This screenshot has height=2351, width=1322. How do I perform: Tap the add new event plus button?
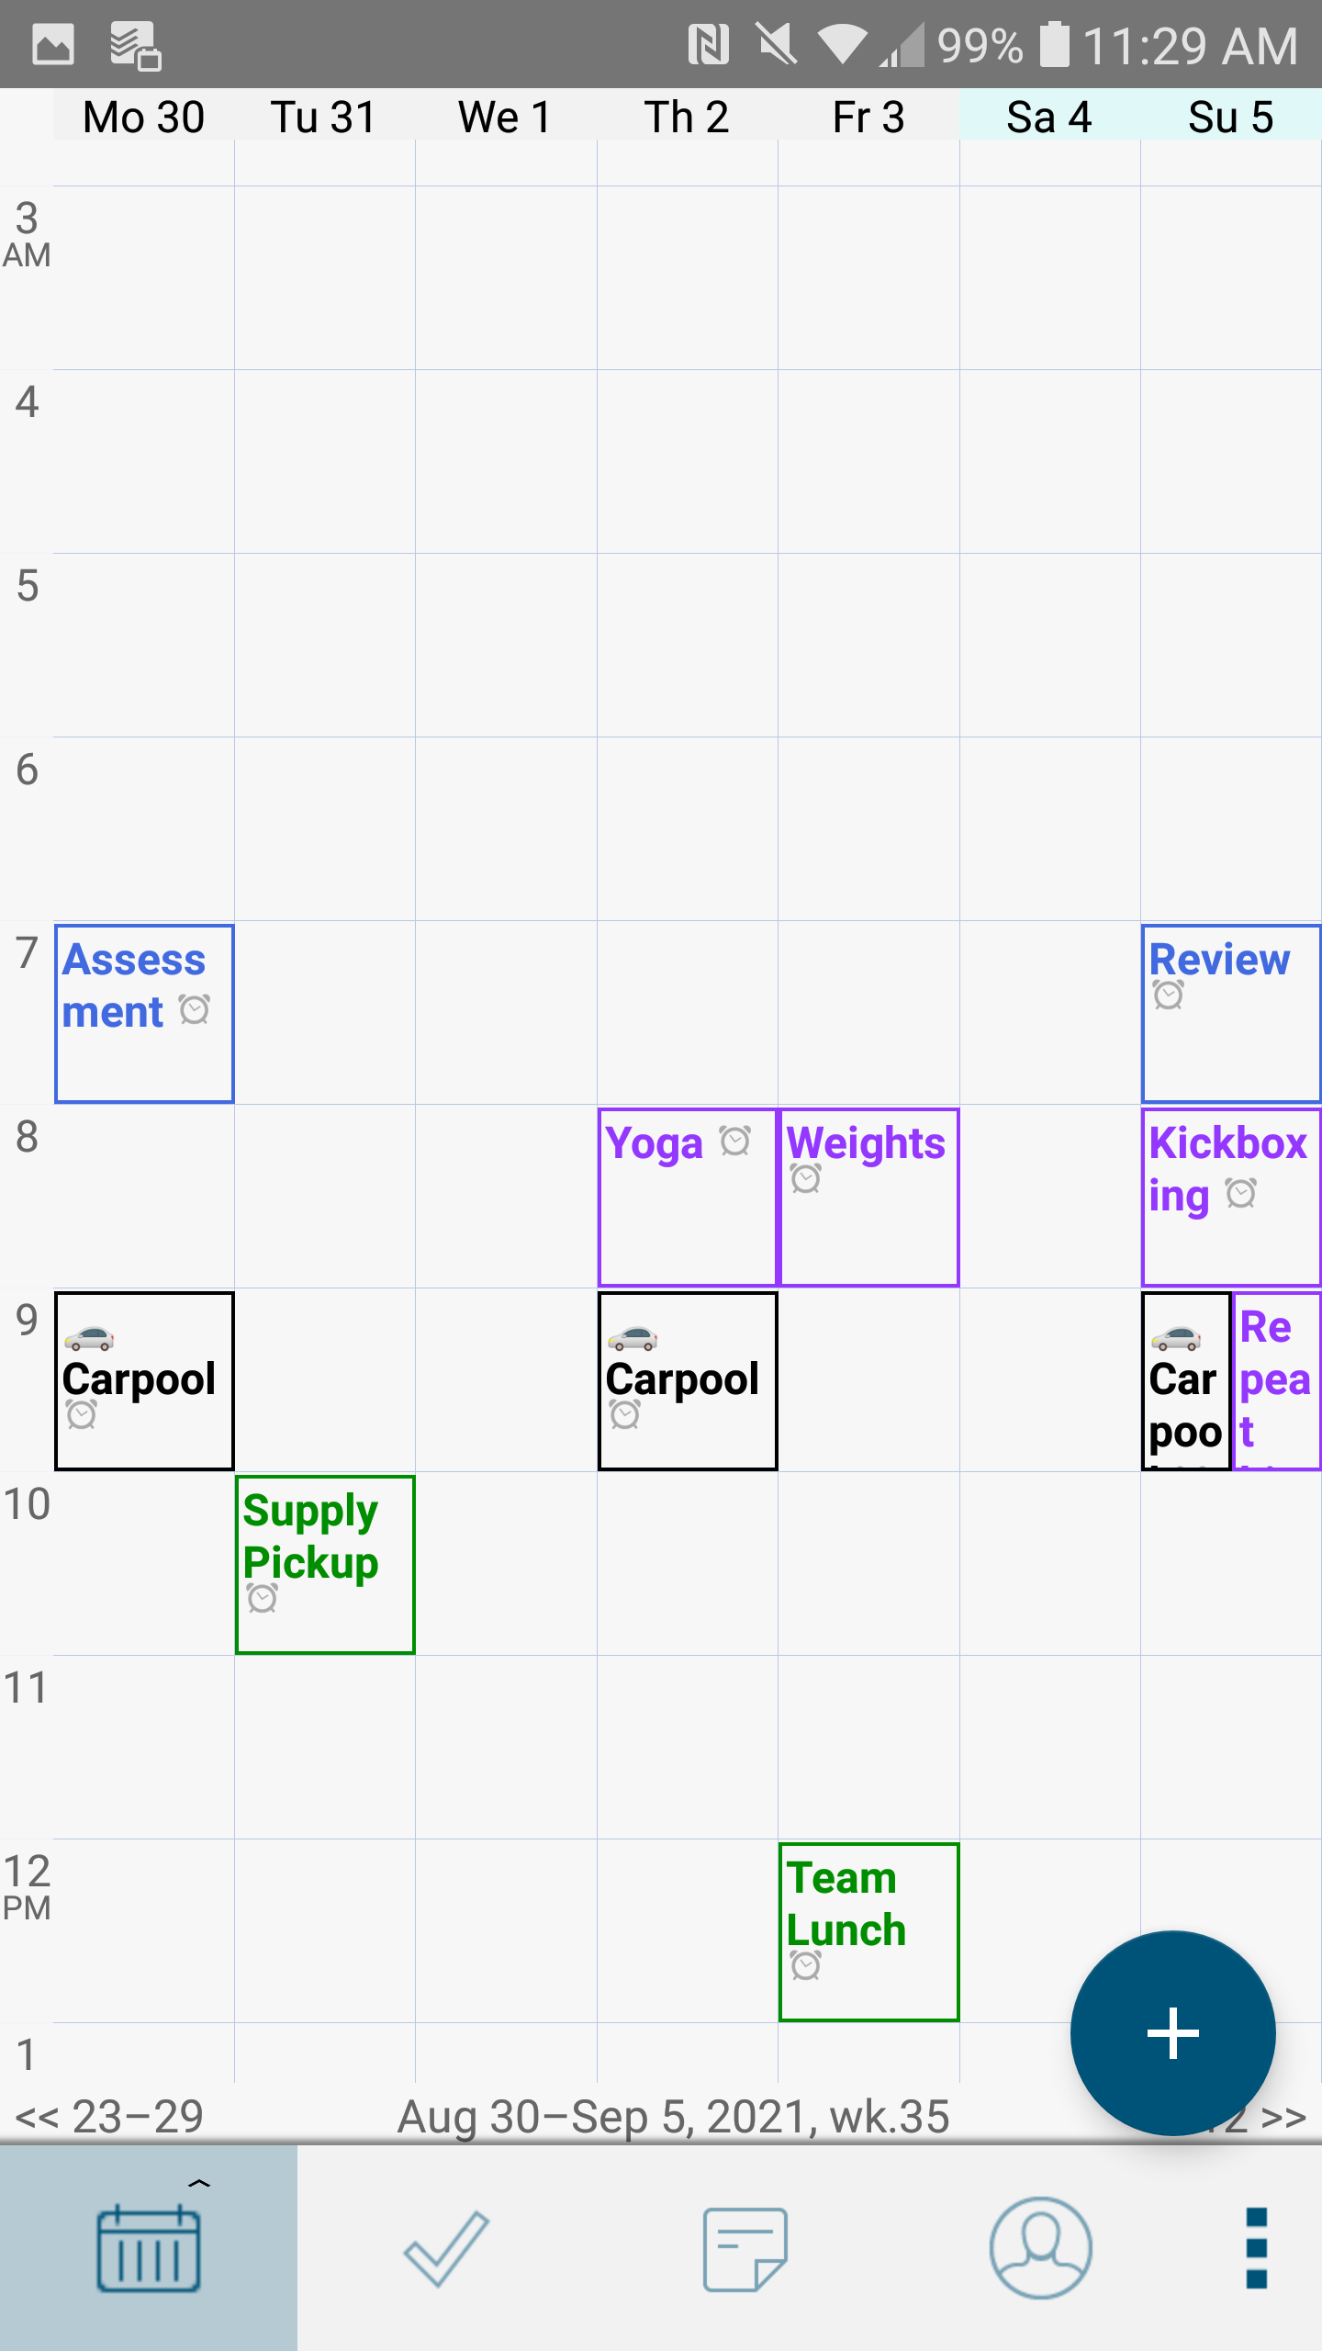click(x=1172, y=2032)
